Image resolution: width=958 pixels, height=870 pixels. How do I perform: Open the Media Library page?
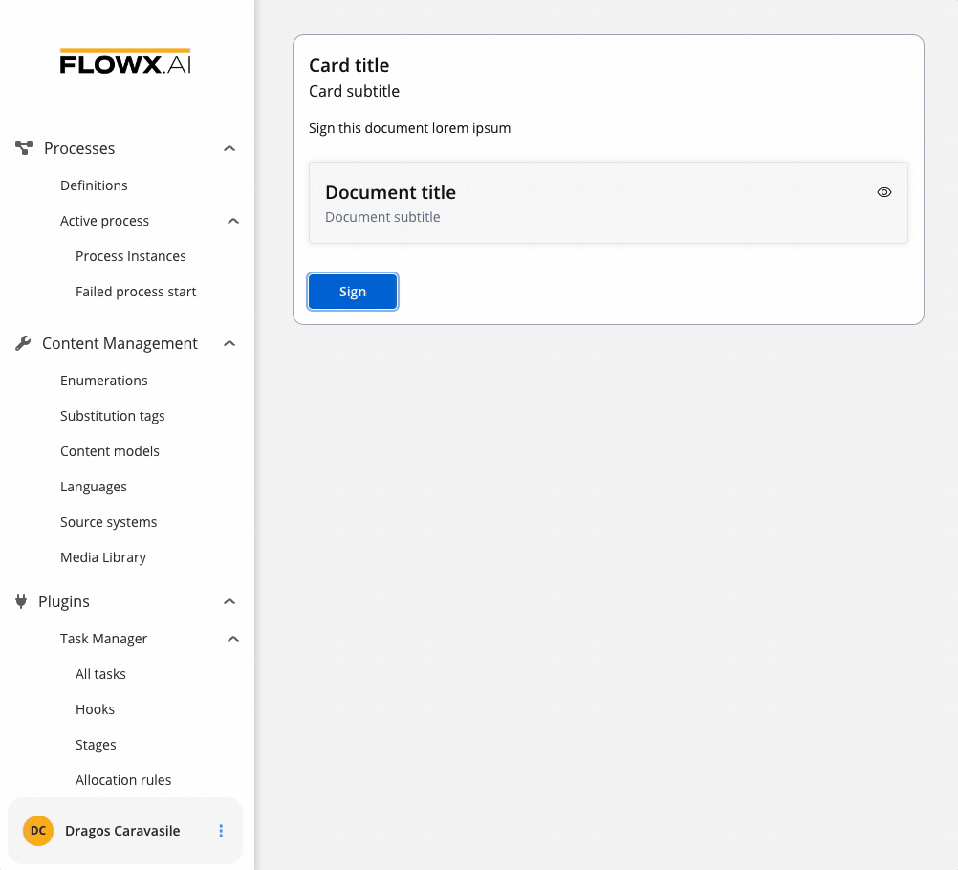[x=103, y=557]
